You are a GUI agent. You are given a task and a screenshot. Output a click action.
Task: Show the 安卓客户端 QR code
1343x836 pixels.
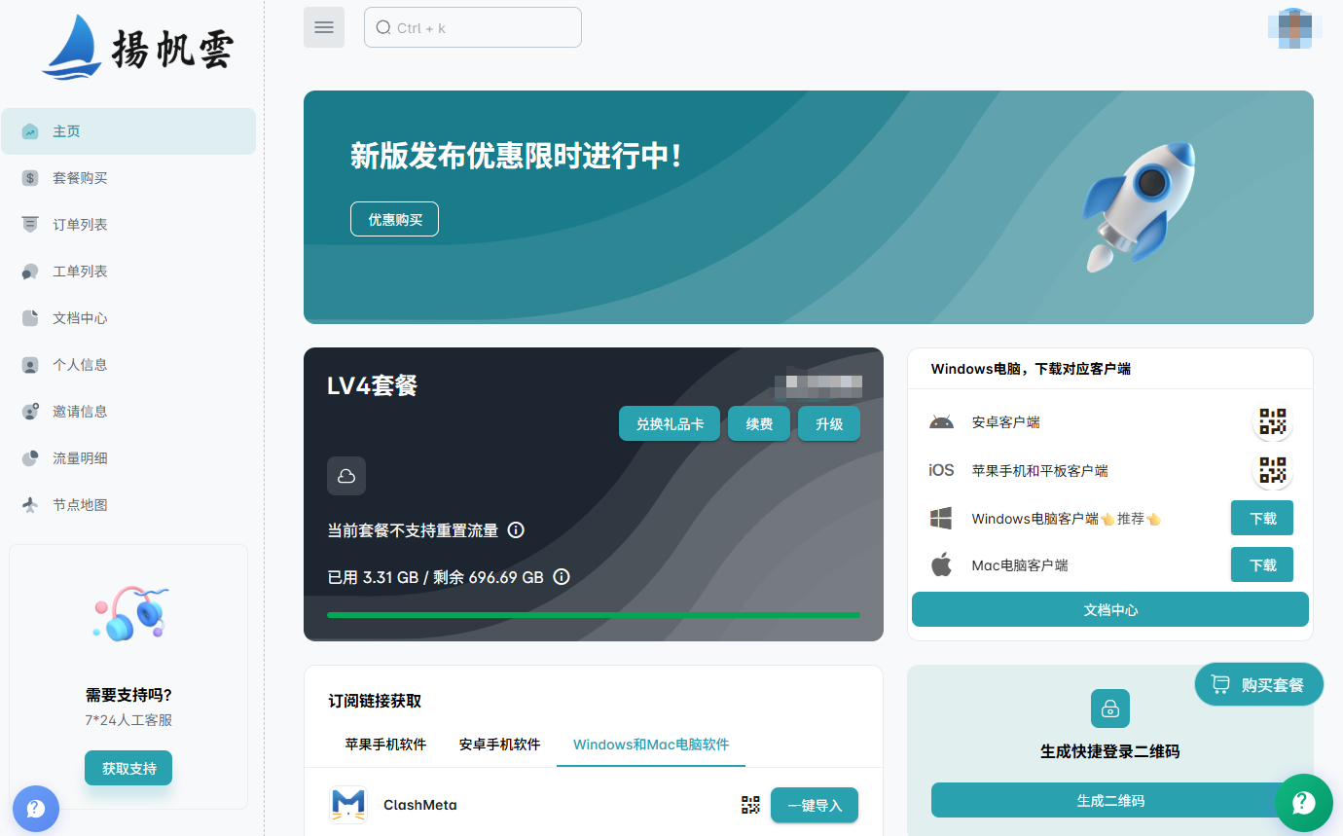point(1272,421)
